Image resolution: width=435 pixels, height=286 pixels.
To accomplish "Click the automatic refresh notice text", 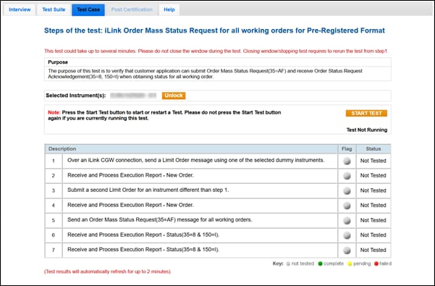I will click(x=108, y=272).
